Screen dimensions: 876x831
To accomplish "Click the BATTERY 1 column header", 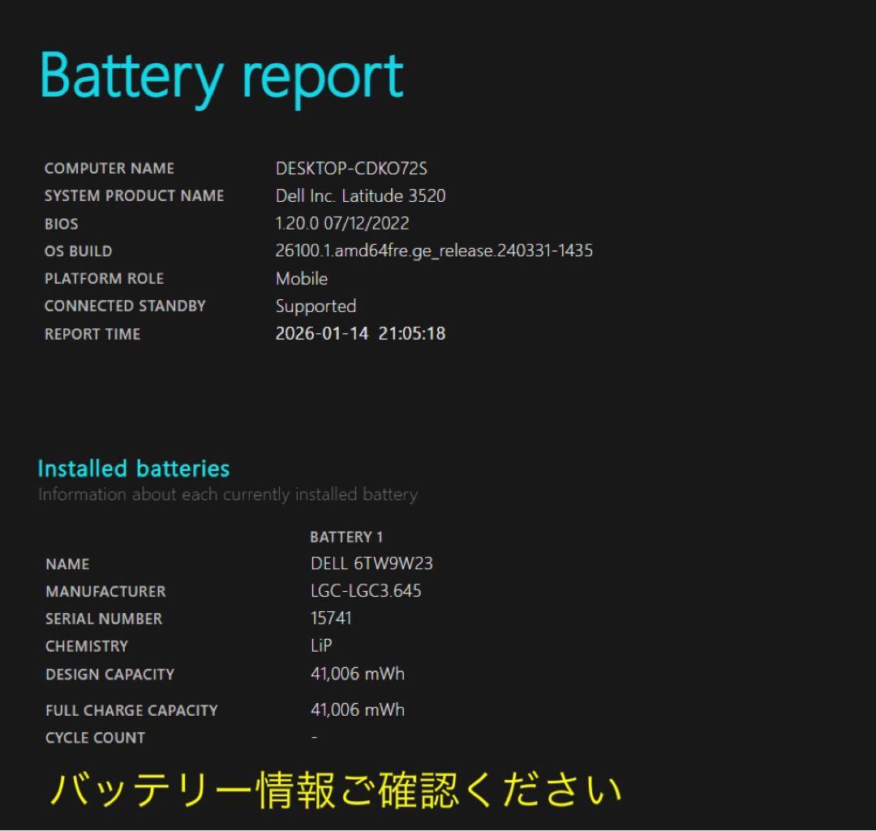I will (x=346, y=537).
